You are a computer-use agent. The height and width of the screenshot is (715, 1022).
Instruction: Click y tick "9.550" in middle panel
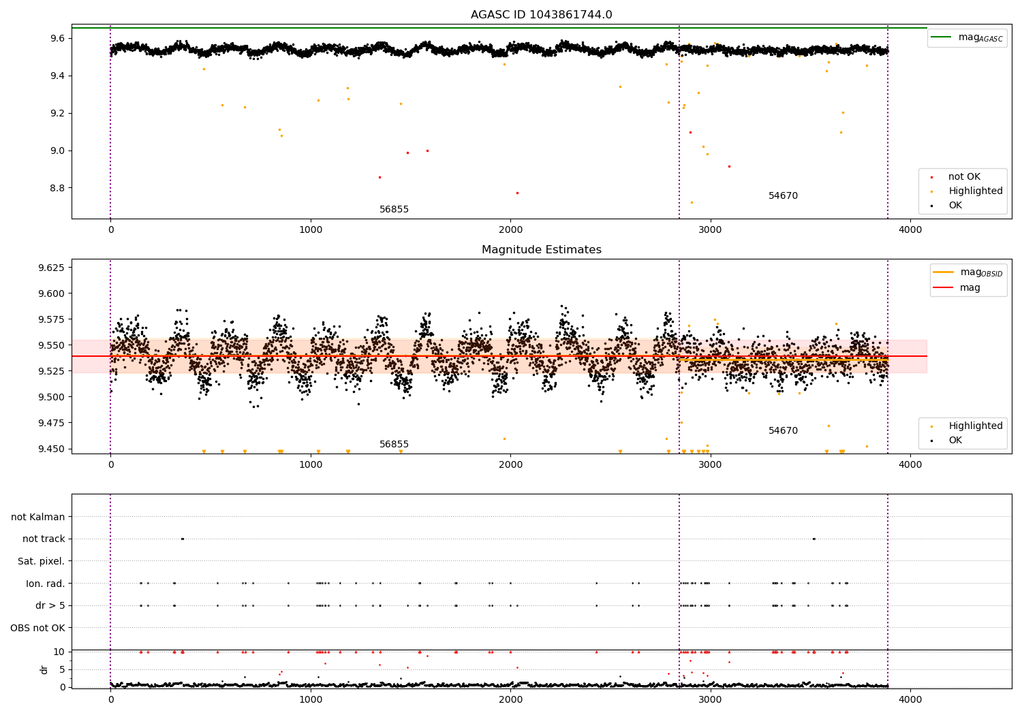tap(51, 345)
